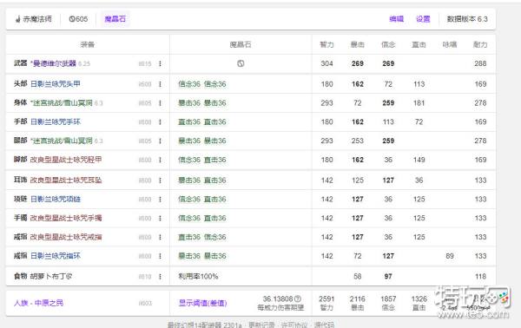Viewport: 521px width, 328px height.
Task: Open the 许可协议 footer link
Action: pos(294,325)
